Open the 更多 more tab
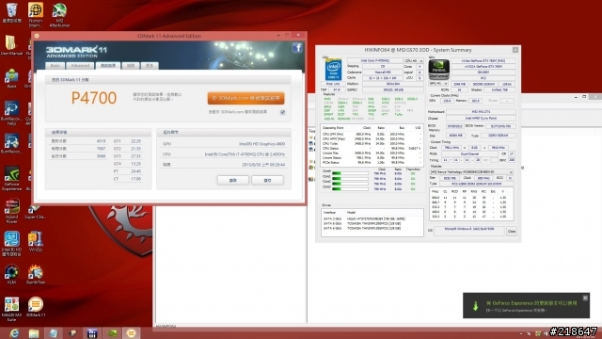 [150, 66]
